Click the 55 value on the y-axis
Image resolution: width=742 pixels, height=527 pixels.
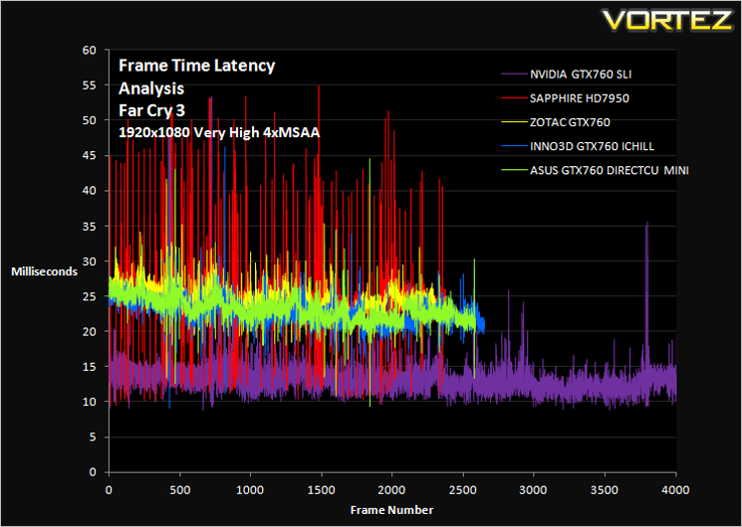[x=89, y=86]
